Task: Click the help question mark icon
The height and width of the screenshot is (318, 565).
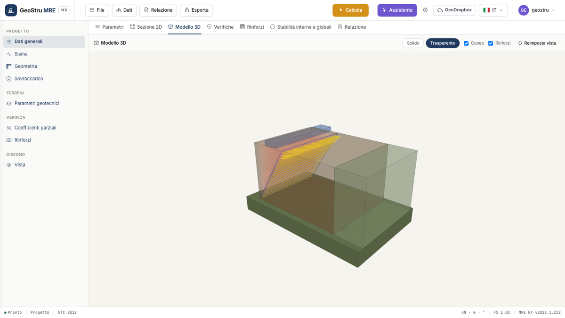Action: 425,10
